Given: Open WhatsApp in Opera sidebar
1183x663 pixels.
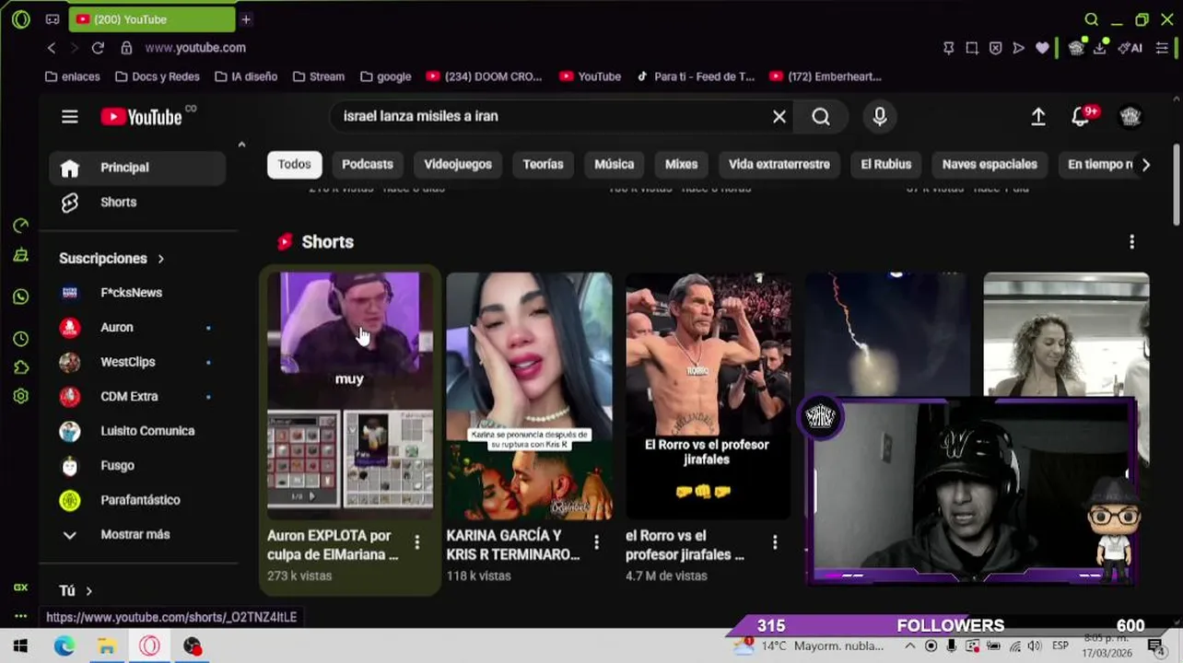Looking at the screenshot, I should pyautogui.click(x=20, y=297).
